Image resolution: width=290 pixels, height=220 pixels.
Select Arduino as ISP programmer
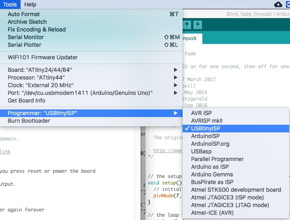236,167
